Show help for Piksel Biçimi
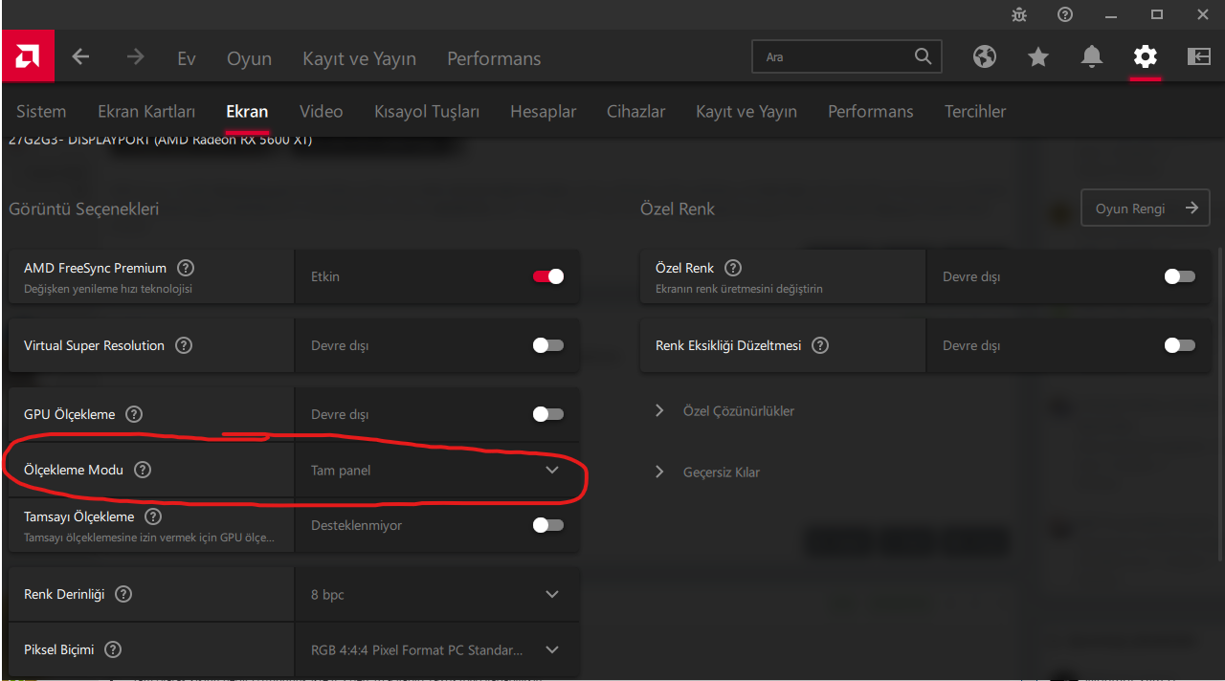 [113, 649]
